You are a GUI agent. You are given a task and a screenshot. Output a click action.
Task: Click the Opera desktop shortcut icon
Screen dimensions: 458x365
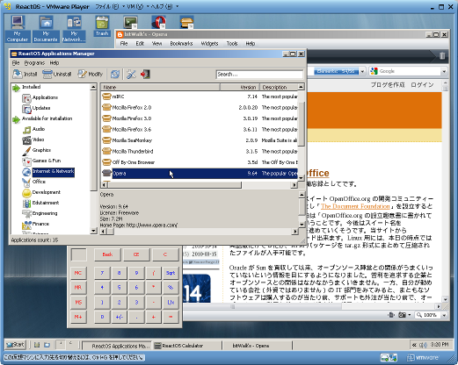point(158,22)
